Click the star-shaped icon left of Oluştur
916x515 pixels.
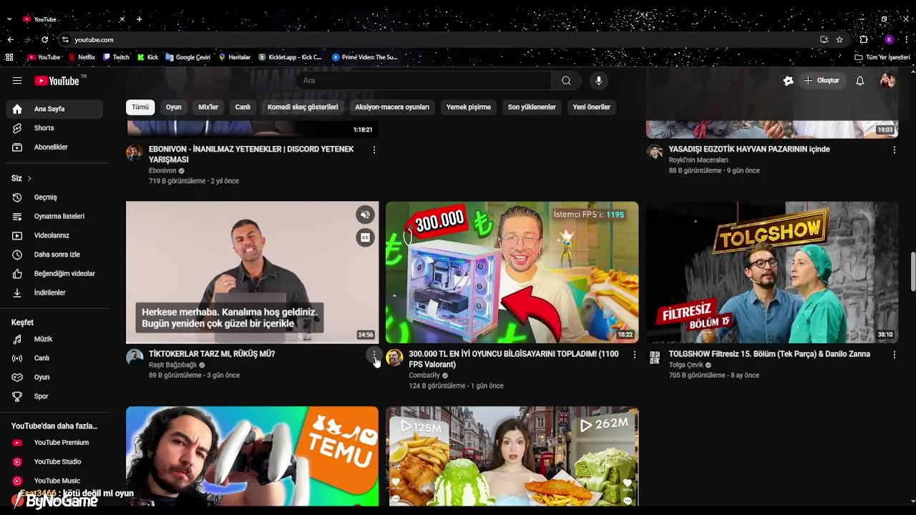click(x=788, y=81)
